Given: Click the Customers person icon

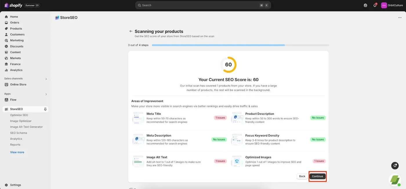Looking at the screenshot, I should click(6, 34).
